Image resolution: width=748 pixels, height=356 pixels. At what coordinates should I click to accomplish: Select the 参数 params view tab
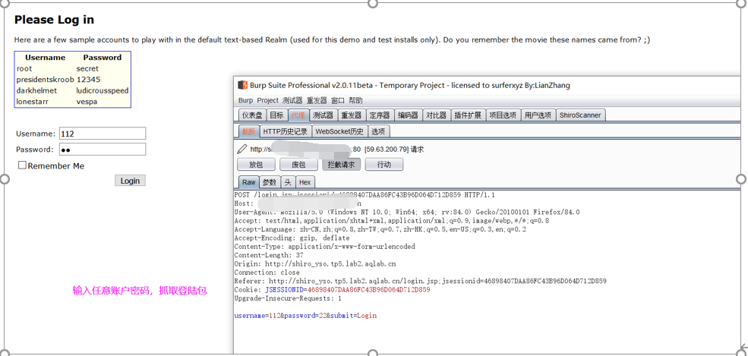point(270,182)
